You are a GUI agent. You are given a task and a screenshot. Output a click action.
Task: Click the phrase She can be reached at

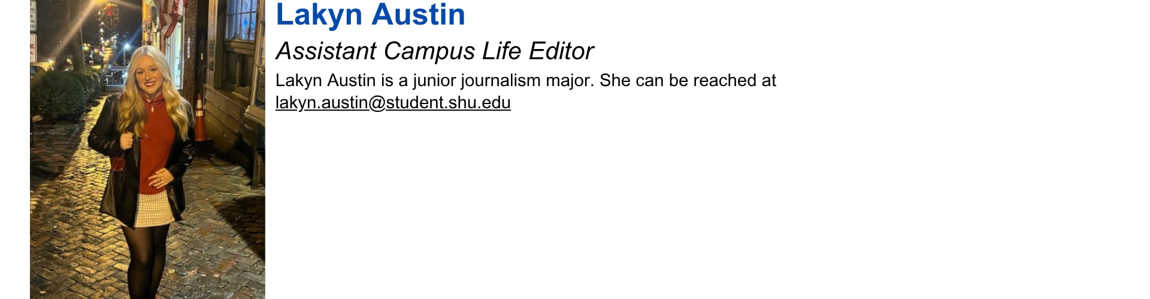point(688,81)
